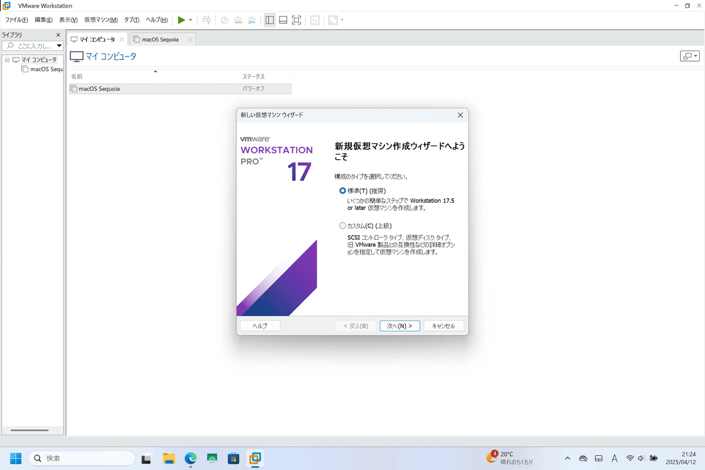Click the taskbar 検索 search box
Screen dimensions: 705x470
pyautogui.click(x=82, y=458)
